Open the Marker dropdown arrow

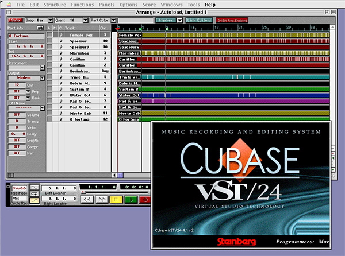179,20
